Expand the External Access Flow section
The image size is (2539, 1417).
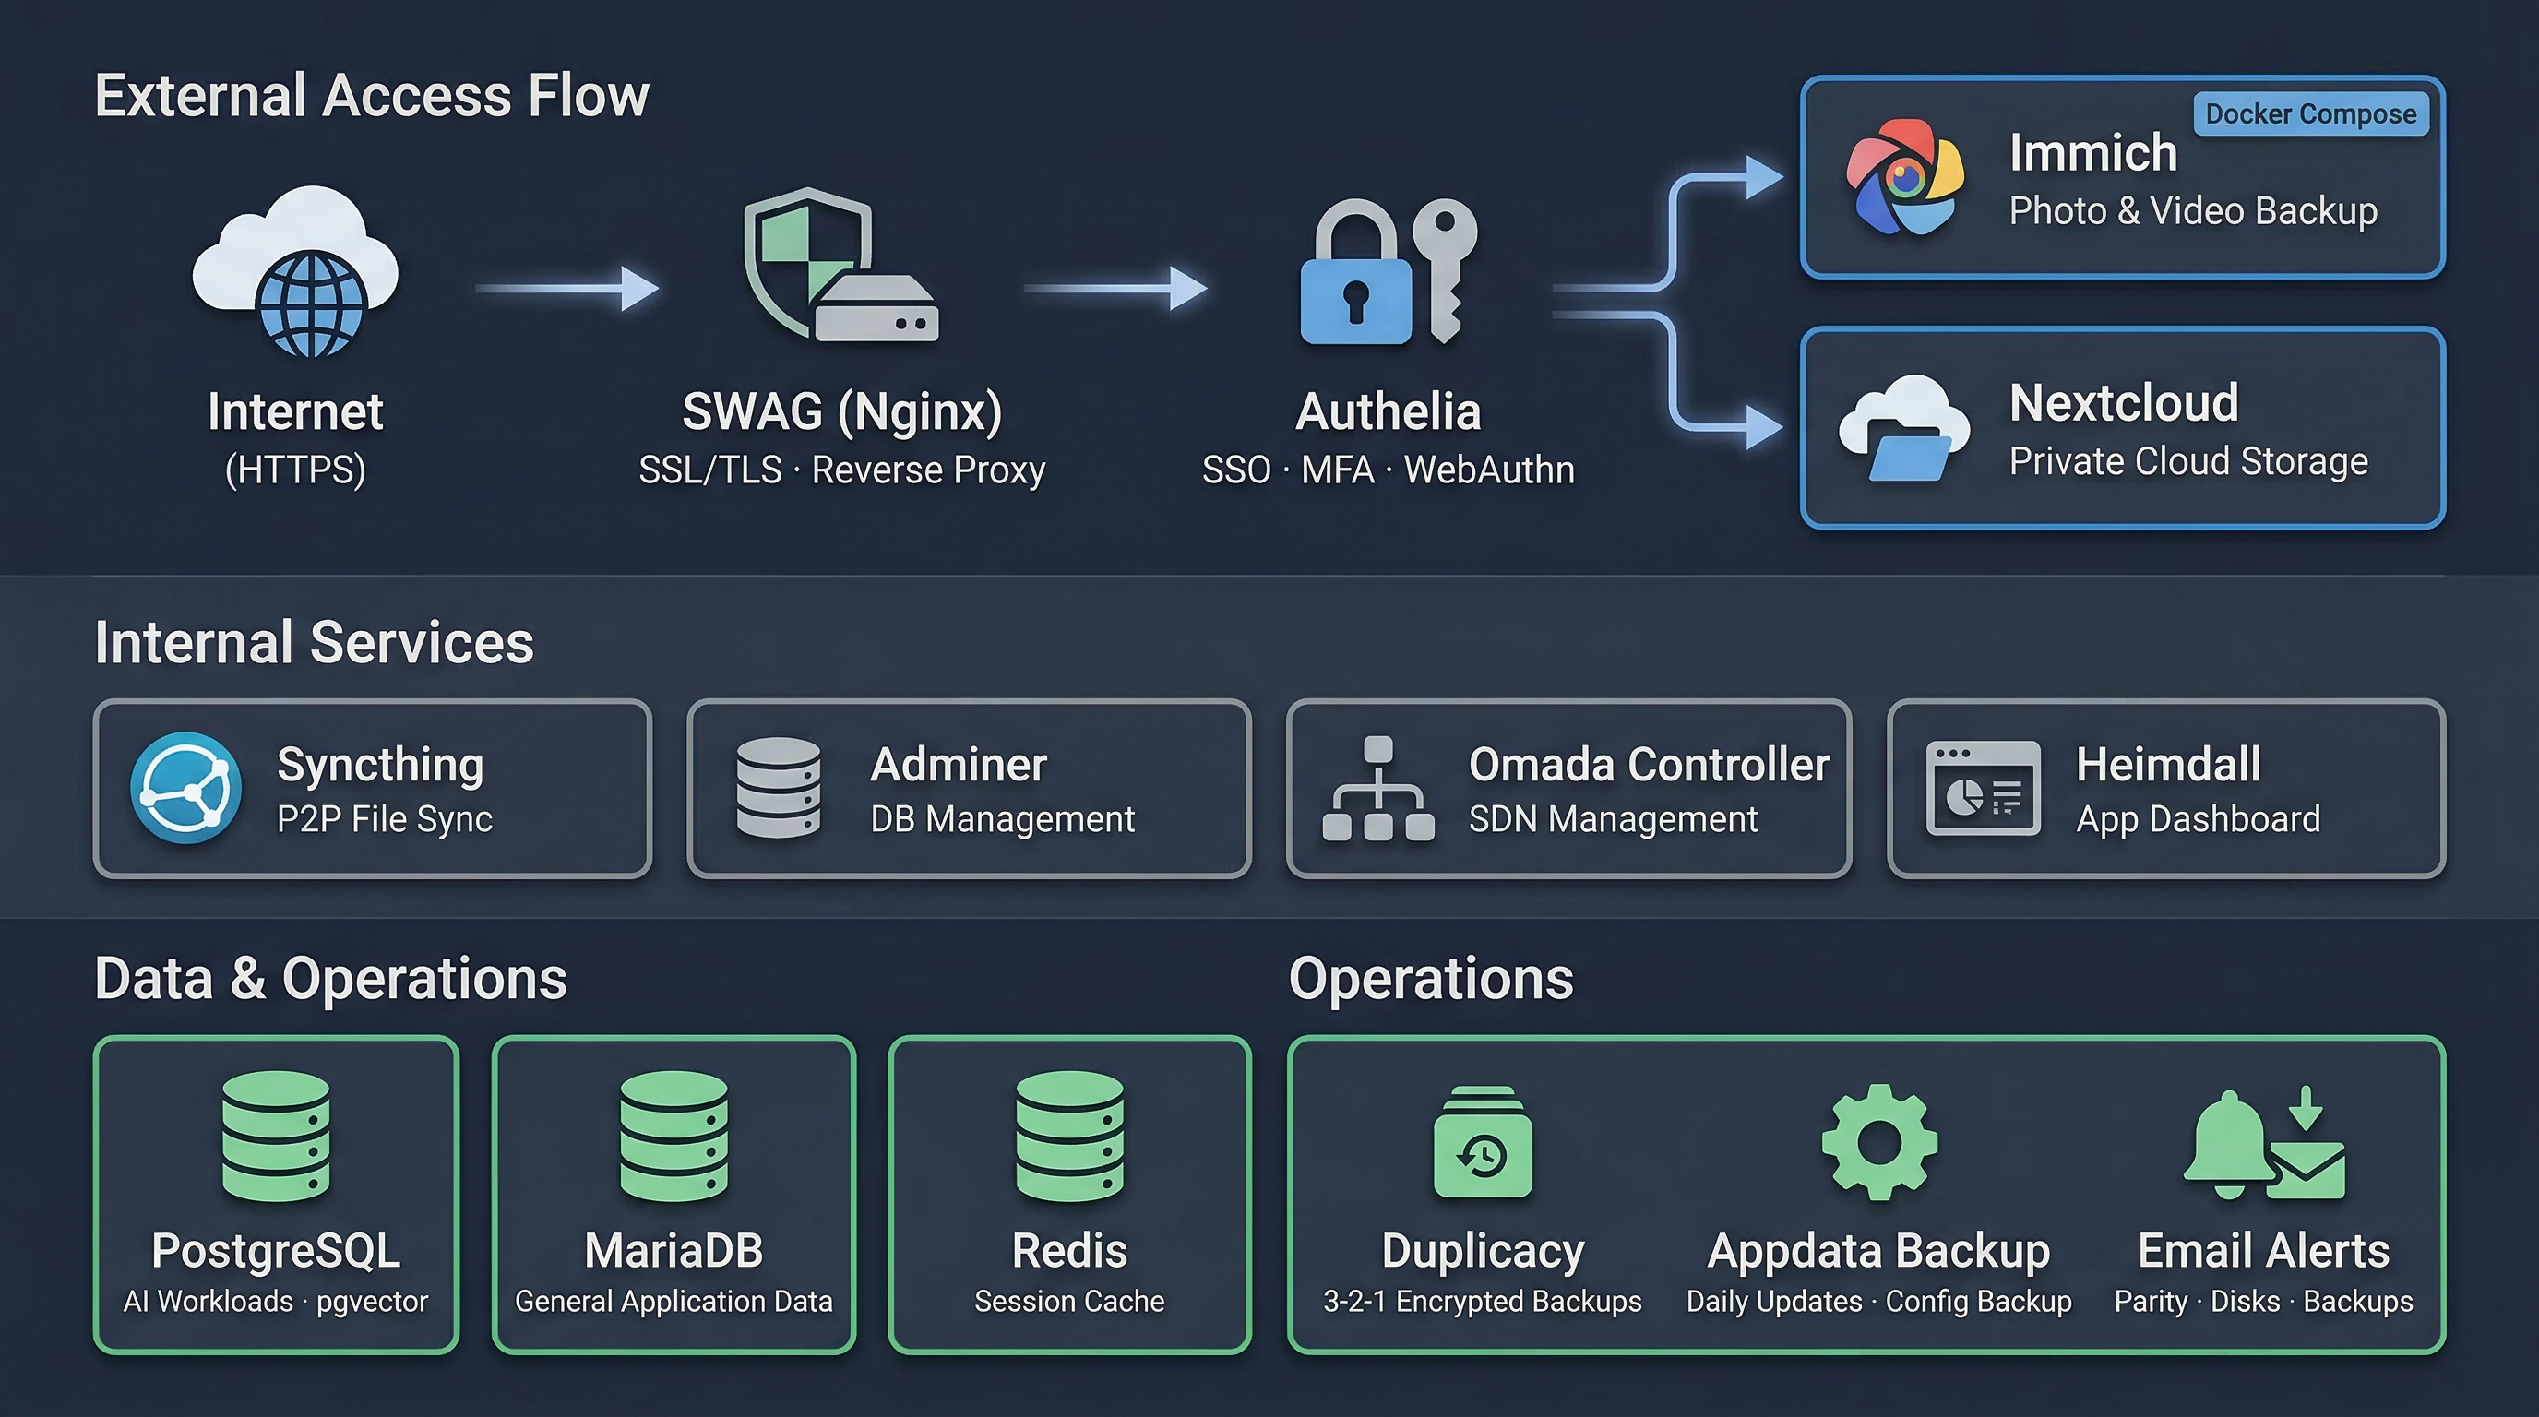[x=372, y=95]
